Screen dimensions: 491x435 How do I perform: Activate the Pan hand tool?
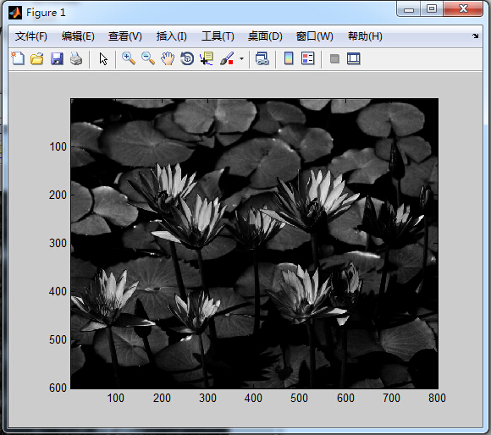[168, 58]
